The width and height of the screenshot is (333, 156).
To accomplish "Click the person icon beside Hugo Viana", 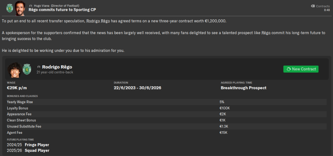I will point(30,6).
